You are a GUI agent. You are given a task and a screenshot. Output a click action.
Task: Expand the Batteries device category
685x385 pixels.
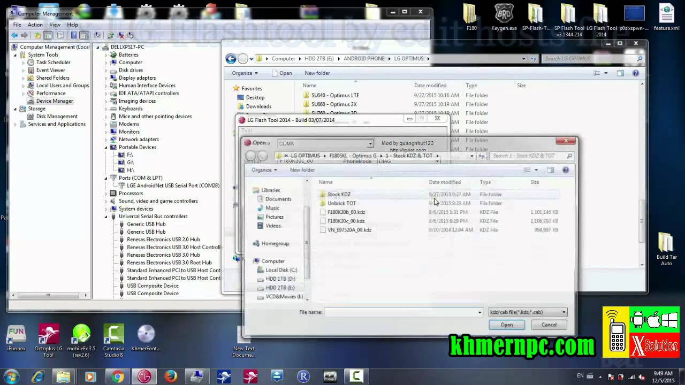(x=106, y=55)
